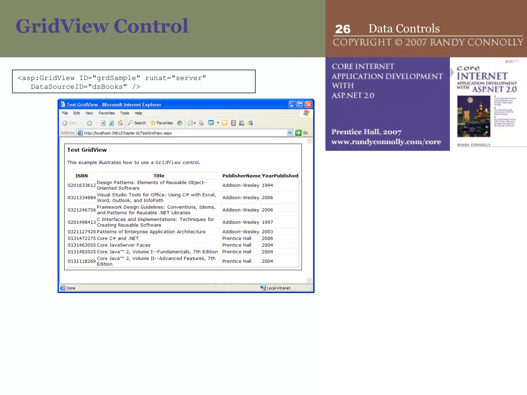Click the Stop loading icon with red X
The height and width of the screenshot is (395, 527).
(x=103, y=123)
